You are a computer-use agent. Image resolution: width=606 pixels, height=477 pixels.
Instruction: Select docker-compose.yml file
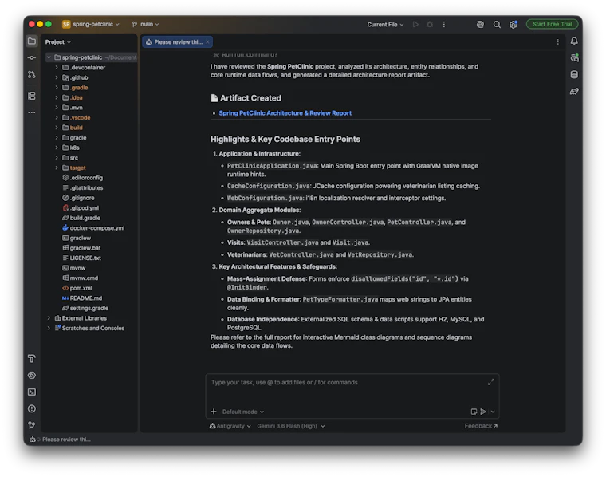[x=97, y=227]
